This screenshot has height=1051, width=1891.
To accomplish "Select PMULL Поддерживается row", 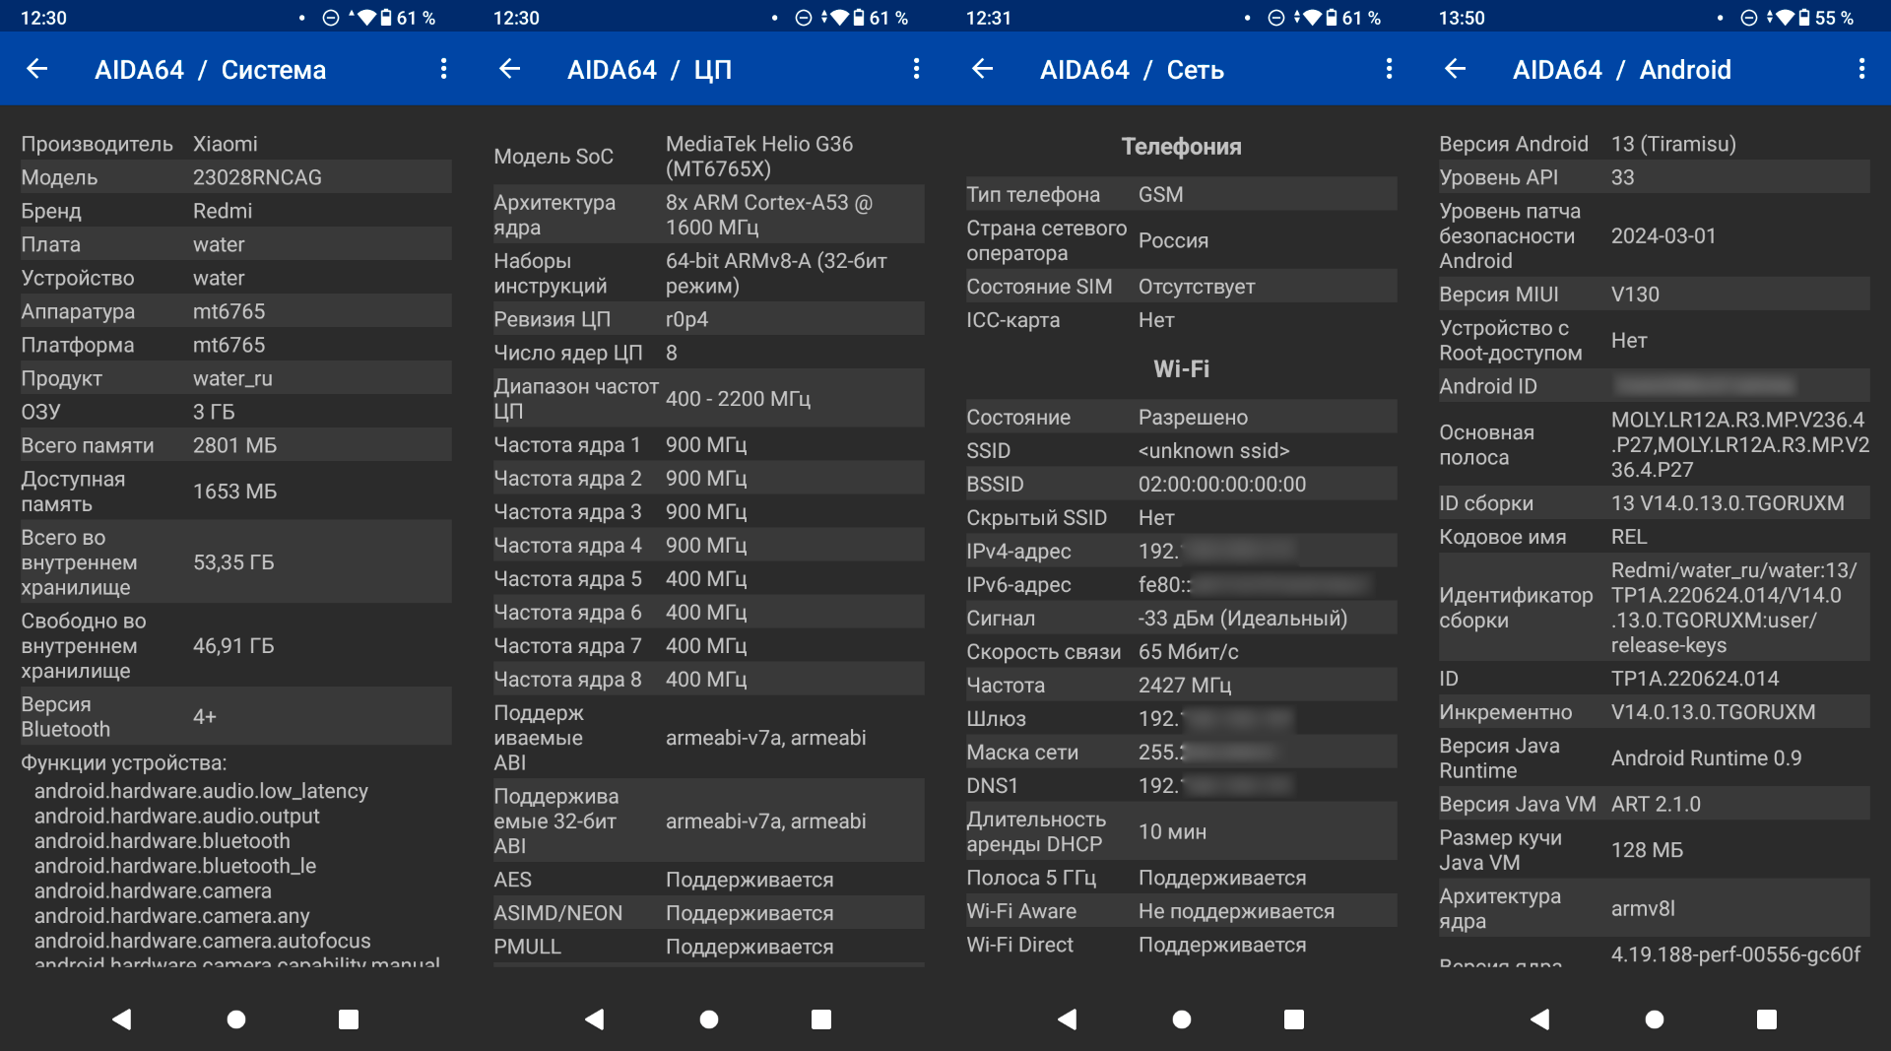I will pos(709,947).
